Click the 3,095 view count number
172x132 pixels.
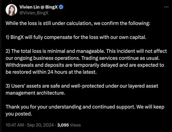[63, 125]
